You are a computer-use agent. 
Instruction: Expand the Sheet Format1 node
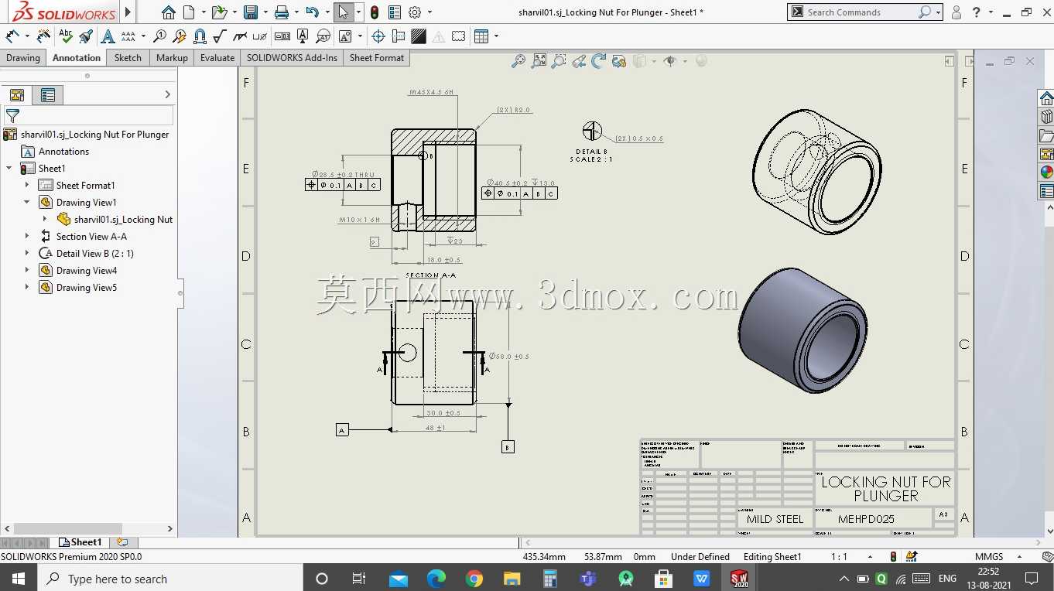coord(27,186)
